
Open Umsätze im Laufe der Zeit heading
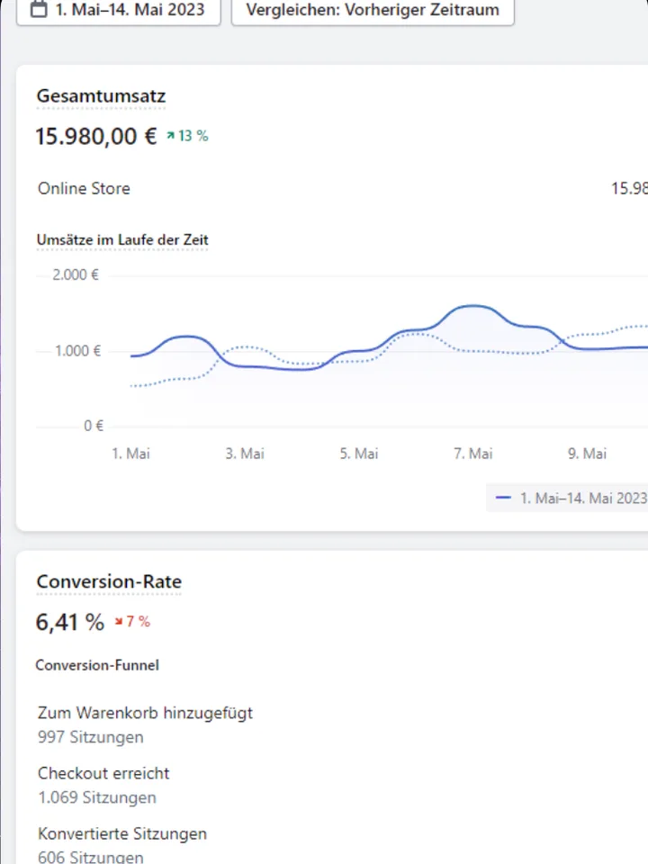(x=122, y=239)
